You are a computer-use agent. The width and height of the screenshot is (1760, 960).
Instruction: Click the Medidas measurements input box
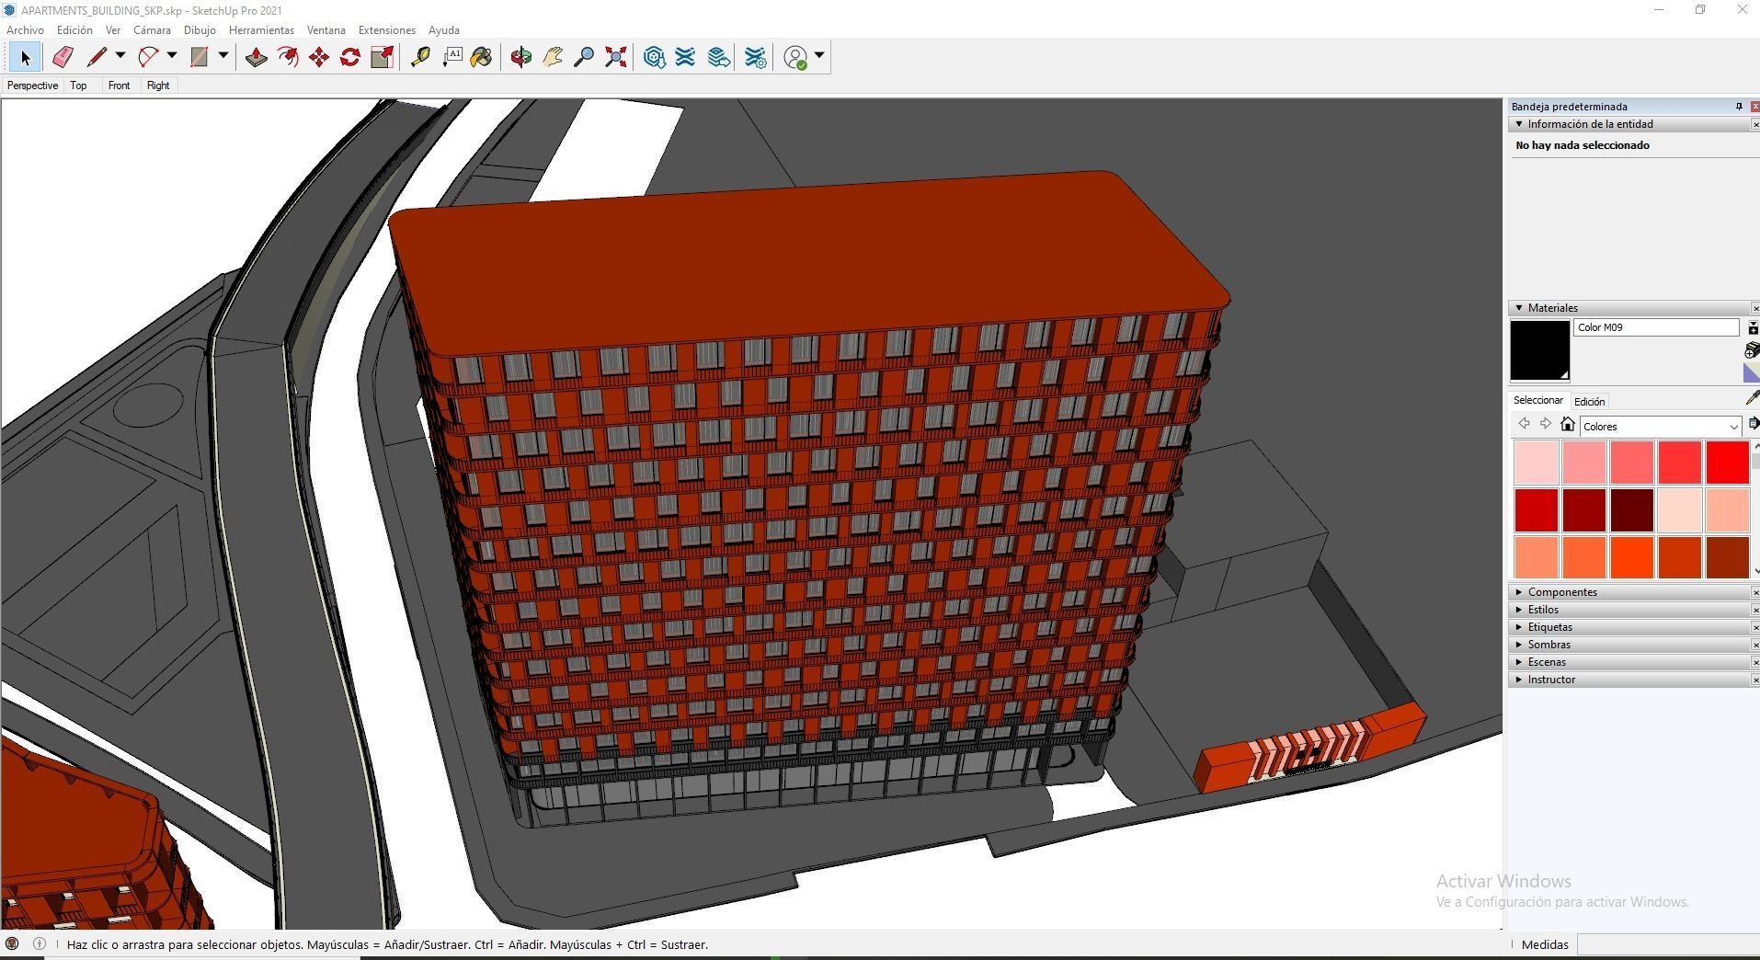[1668, 944]
